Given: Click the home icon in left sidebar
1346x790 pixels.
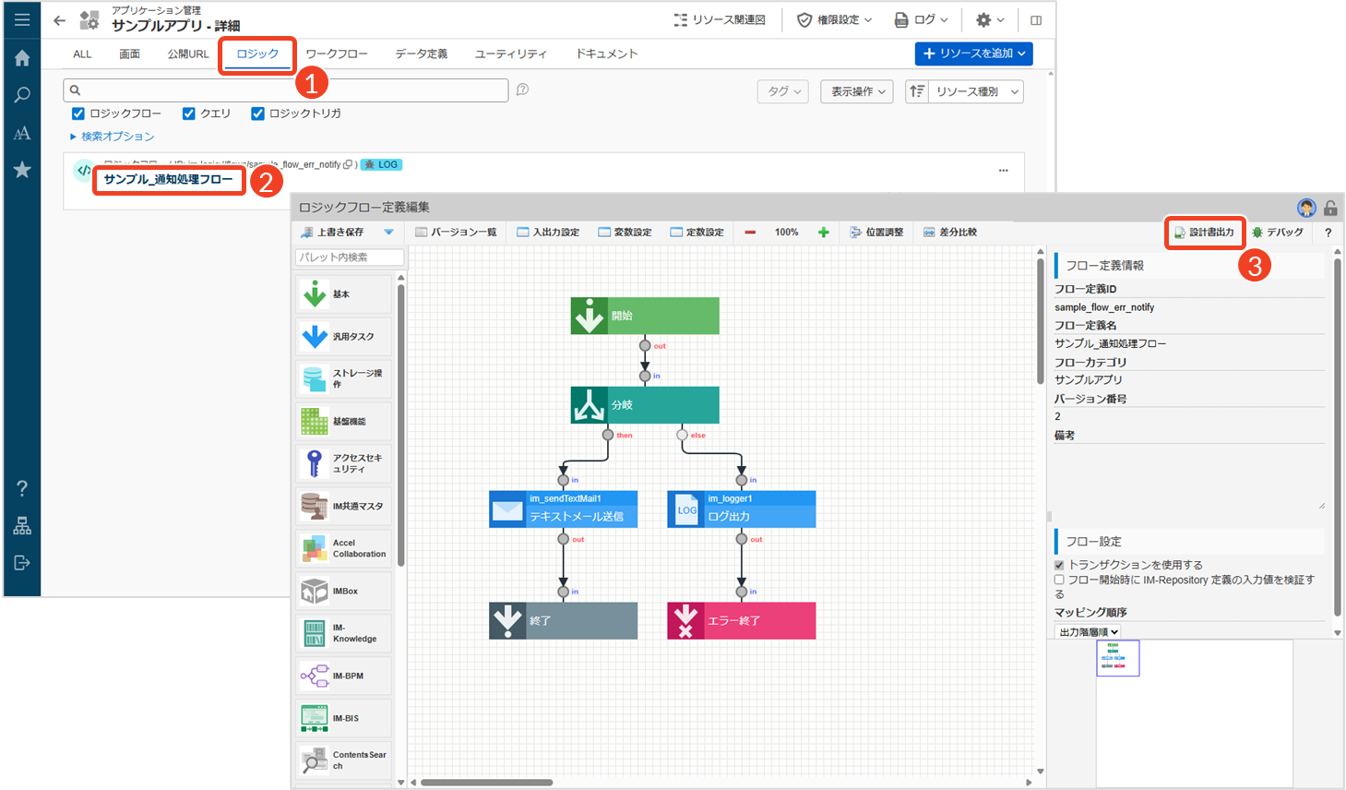Looking at the screenshot, I should [22, 58].
